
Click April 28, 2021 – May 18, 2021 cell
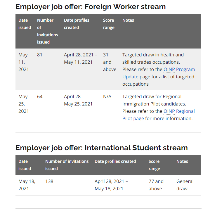pyautogui.click(x=111, y=185)
